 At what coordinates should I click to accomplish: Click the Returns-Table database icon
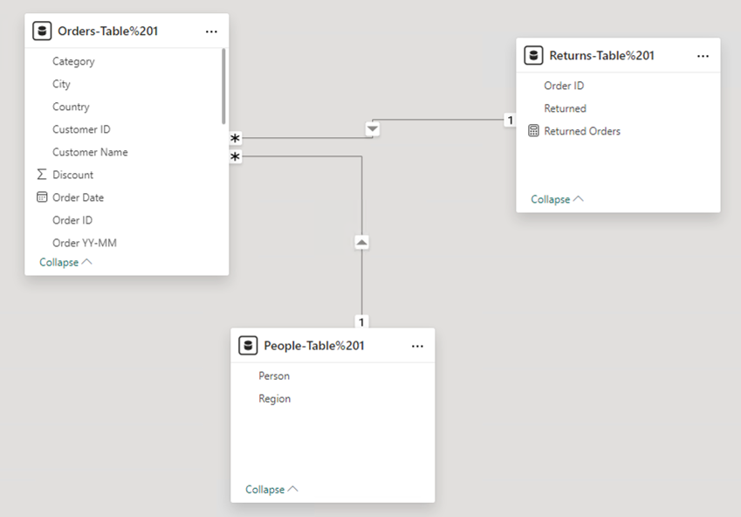point(533,55)
